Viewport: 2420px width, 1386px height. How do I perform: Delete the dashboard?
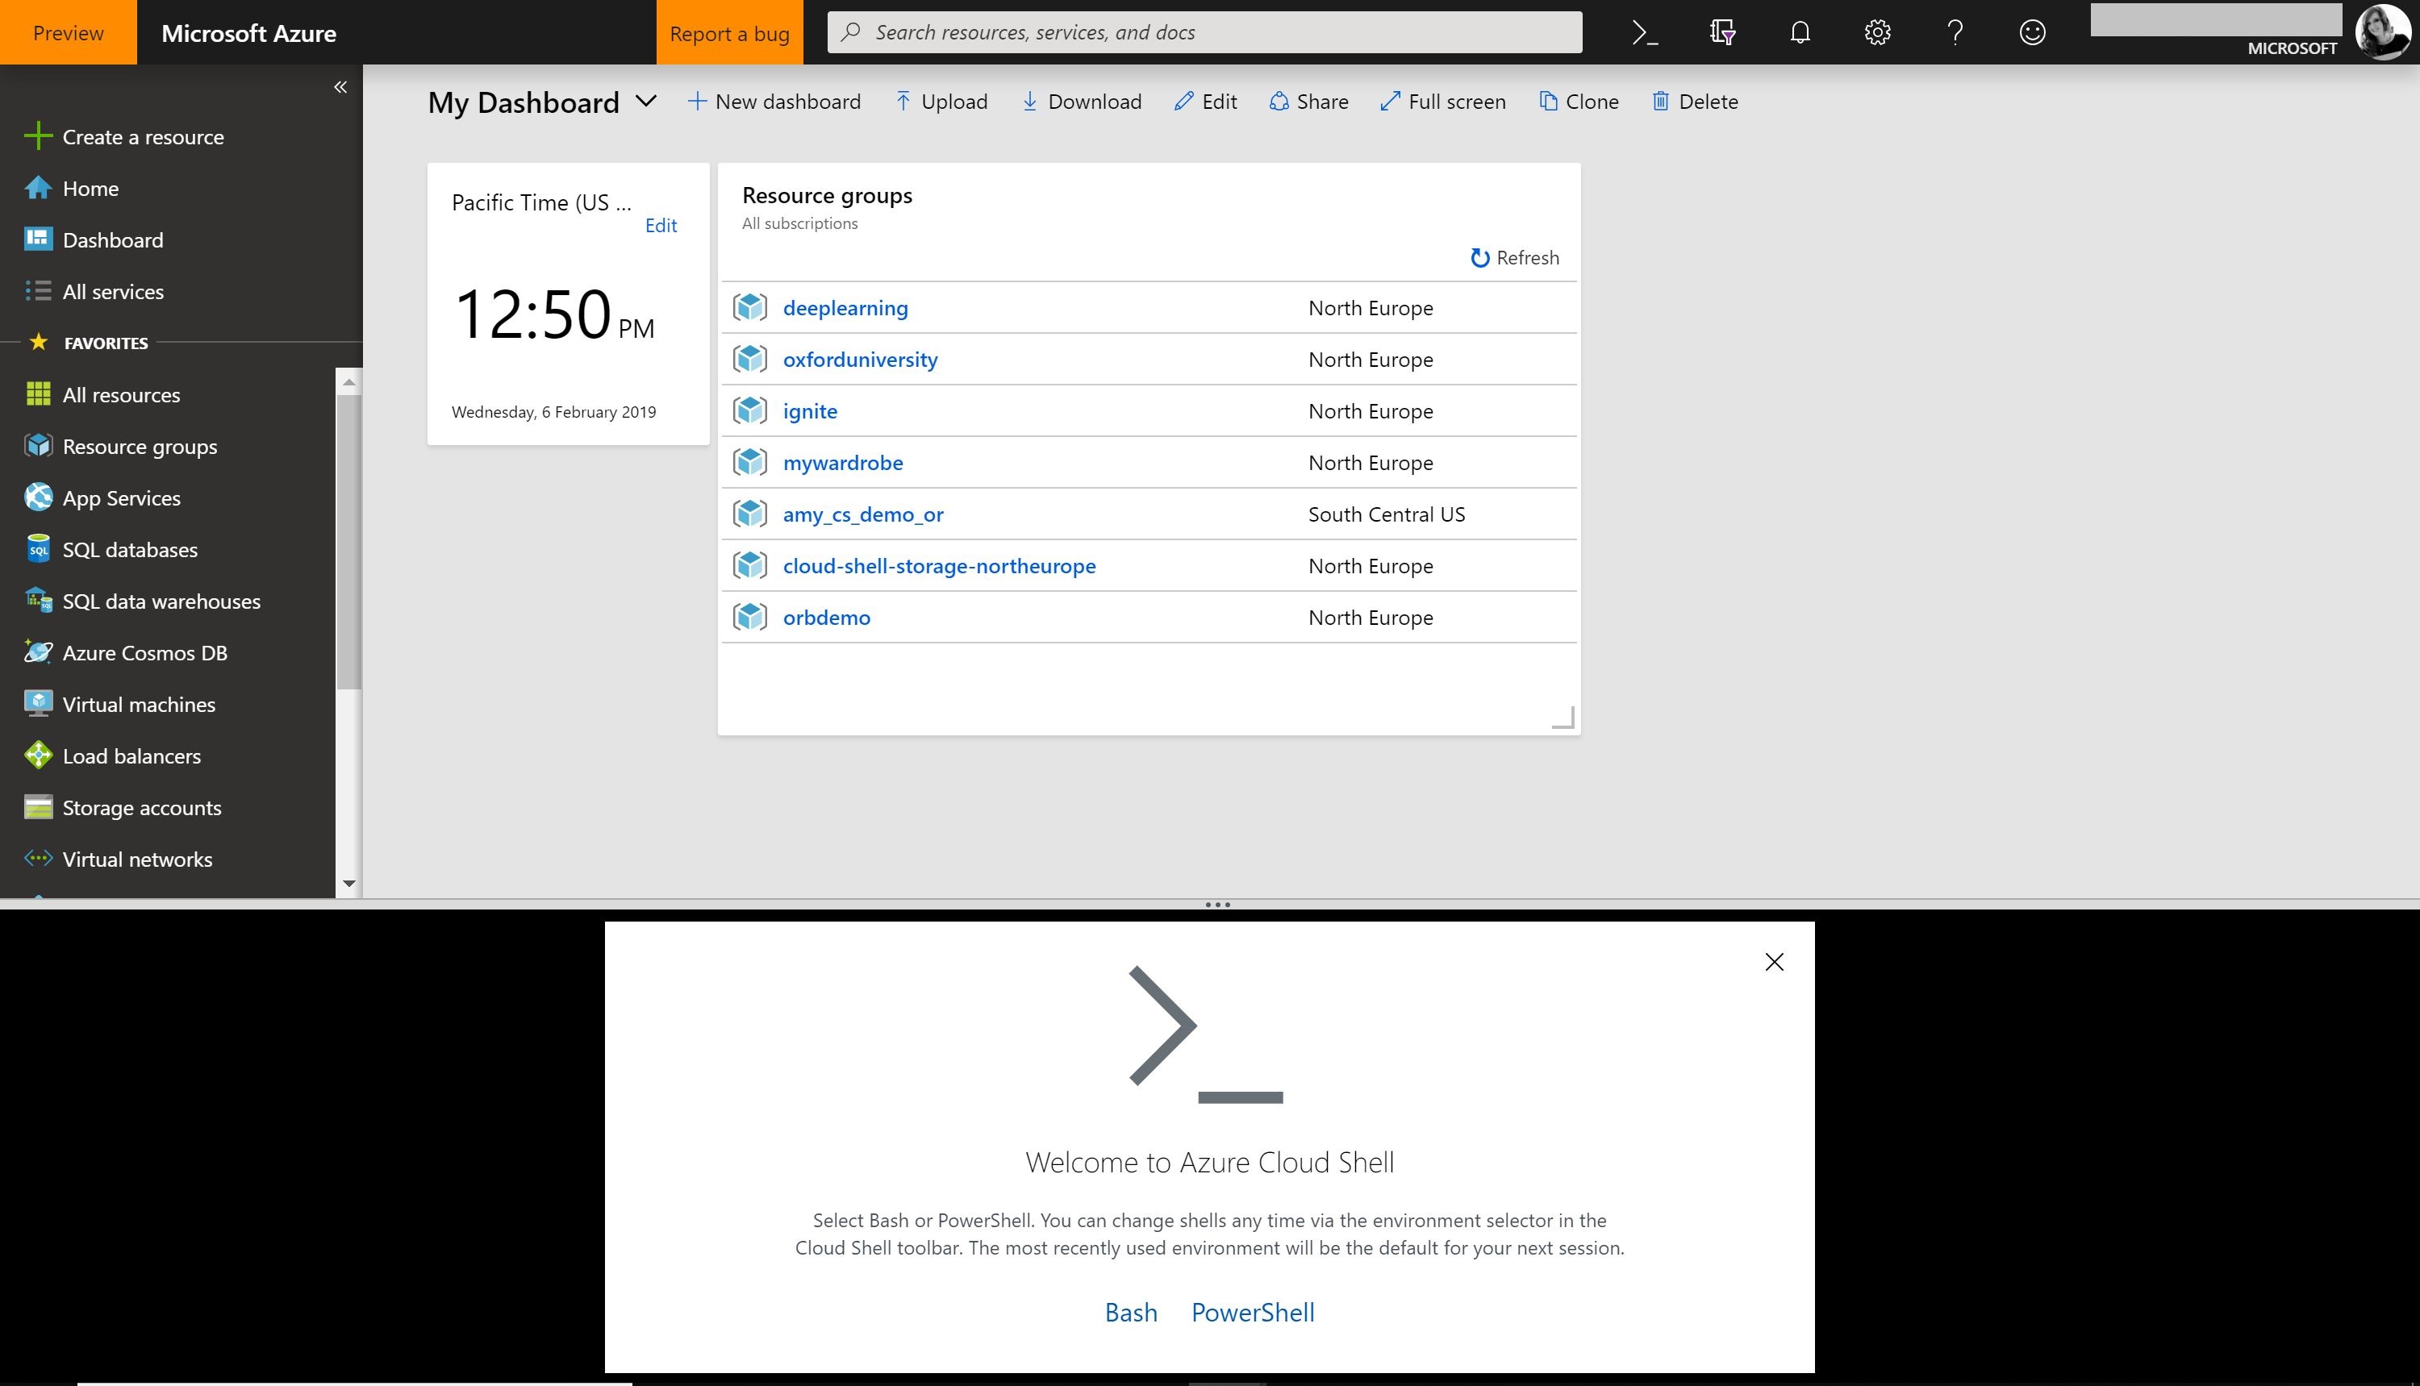tap(1696, 101)
